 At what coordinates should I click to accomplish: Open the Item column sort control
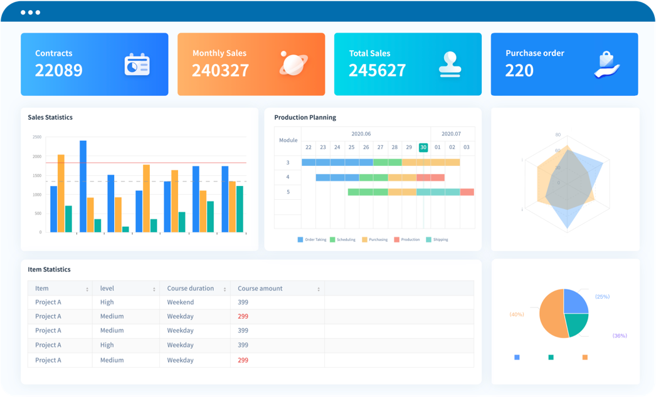coord(88,288)
